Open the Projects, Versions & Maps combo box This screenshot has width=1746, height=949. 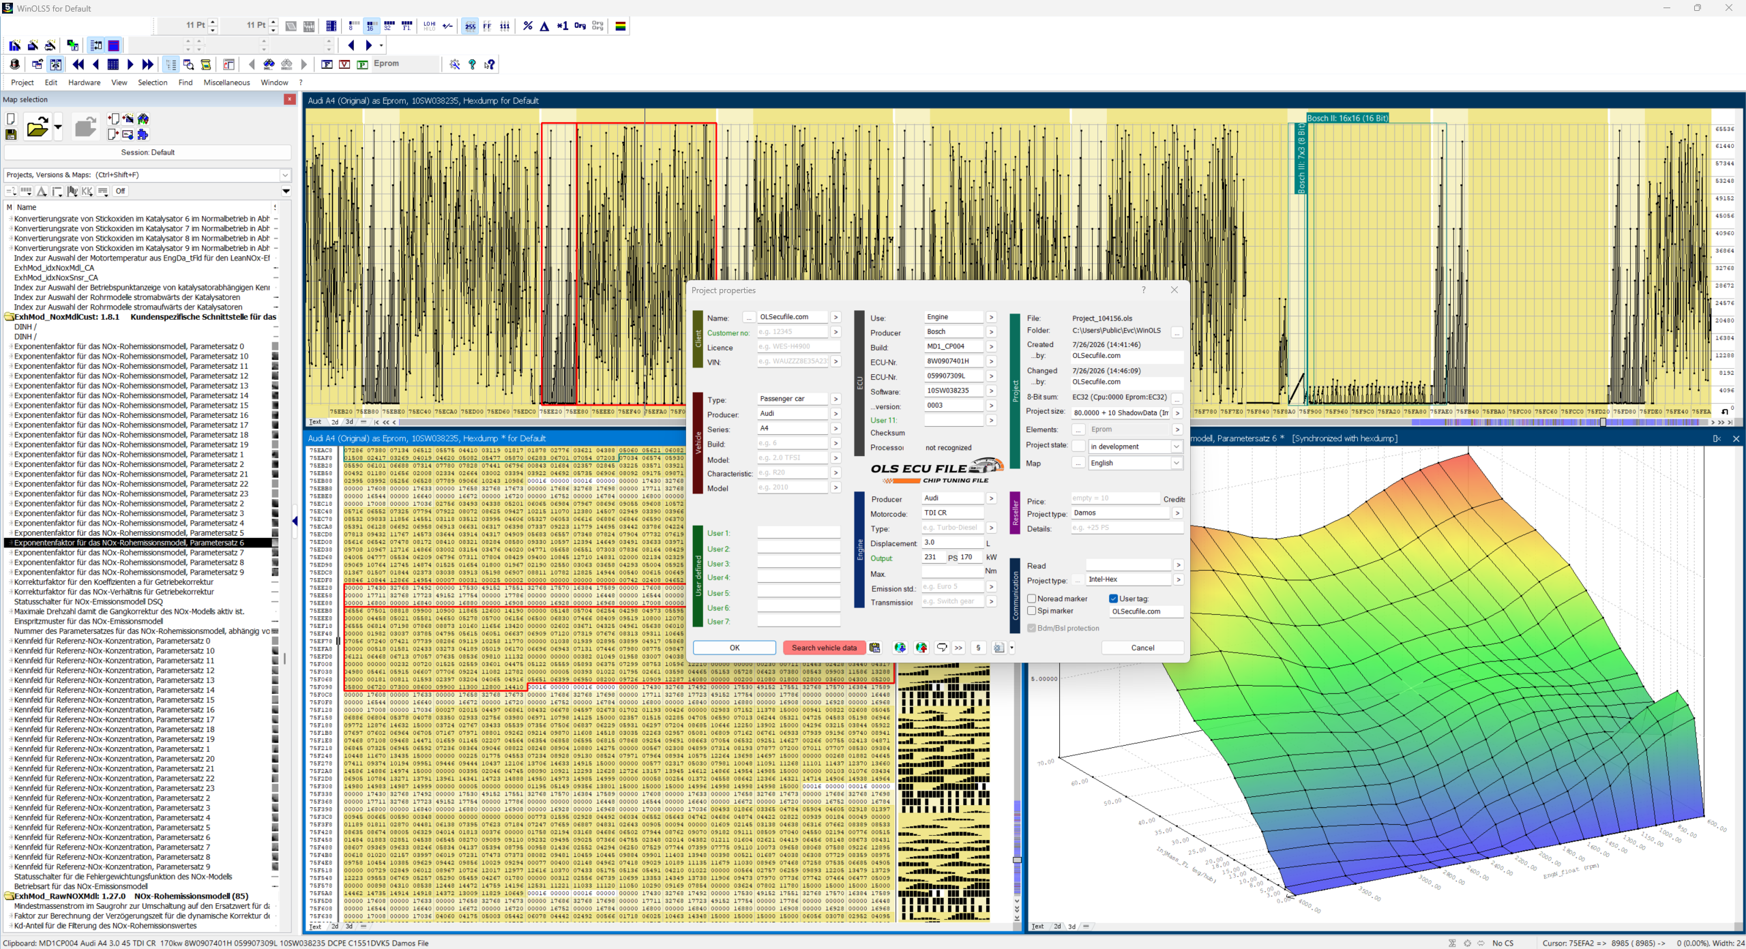[148, 175]
